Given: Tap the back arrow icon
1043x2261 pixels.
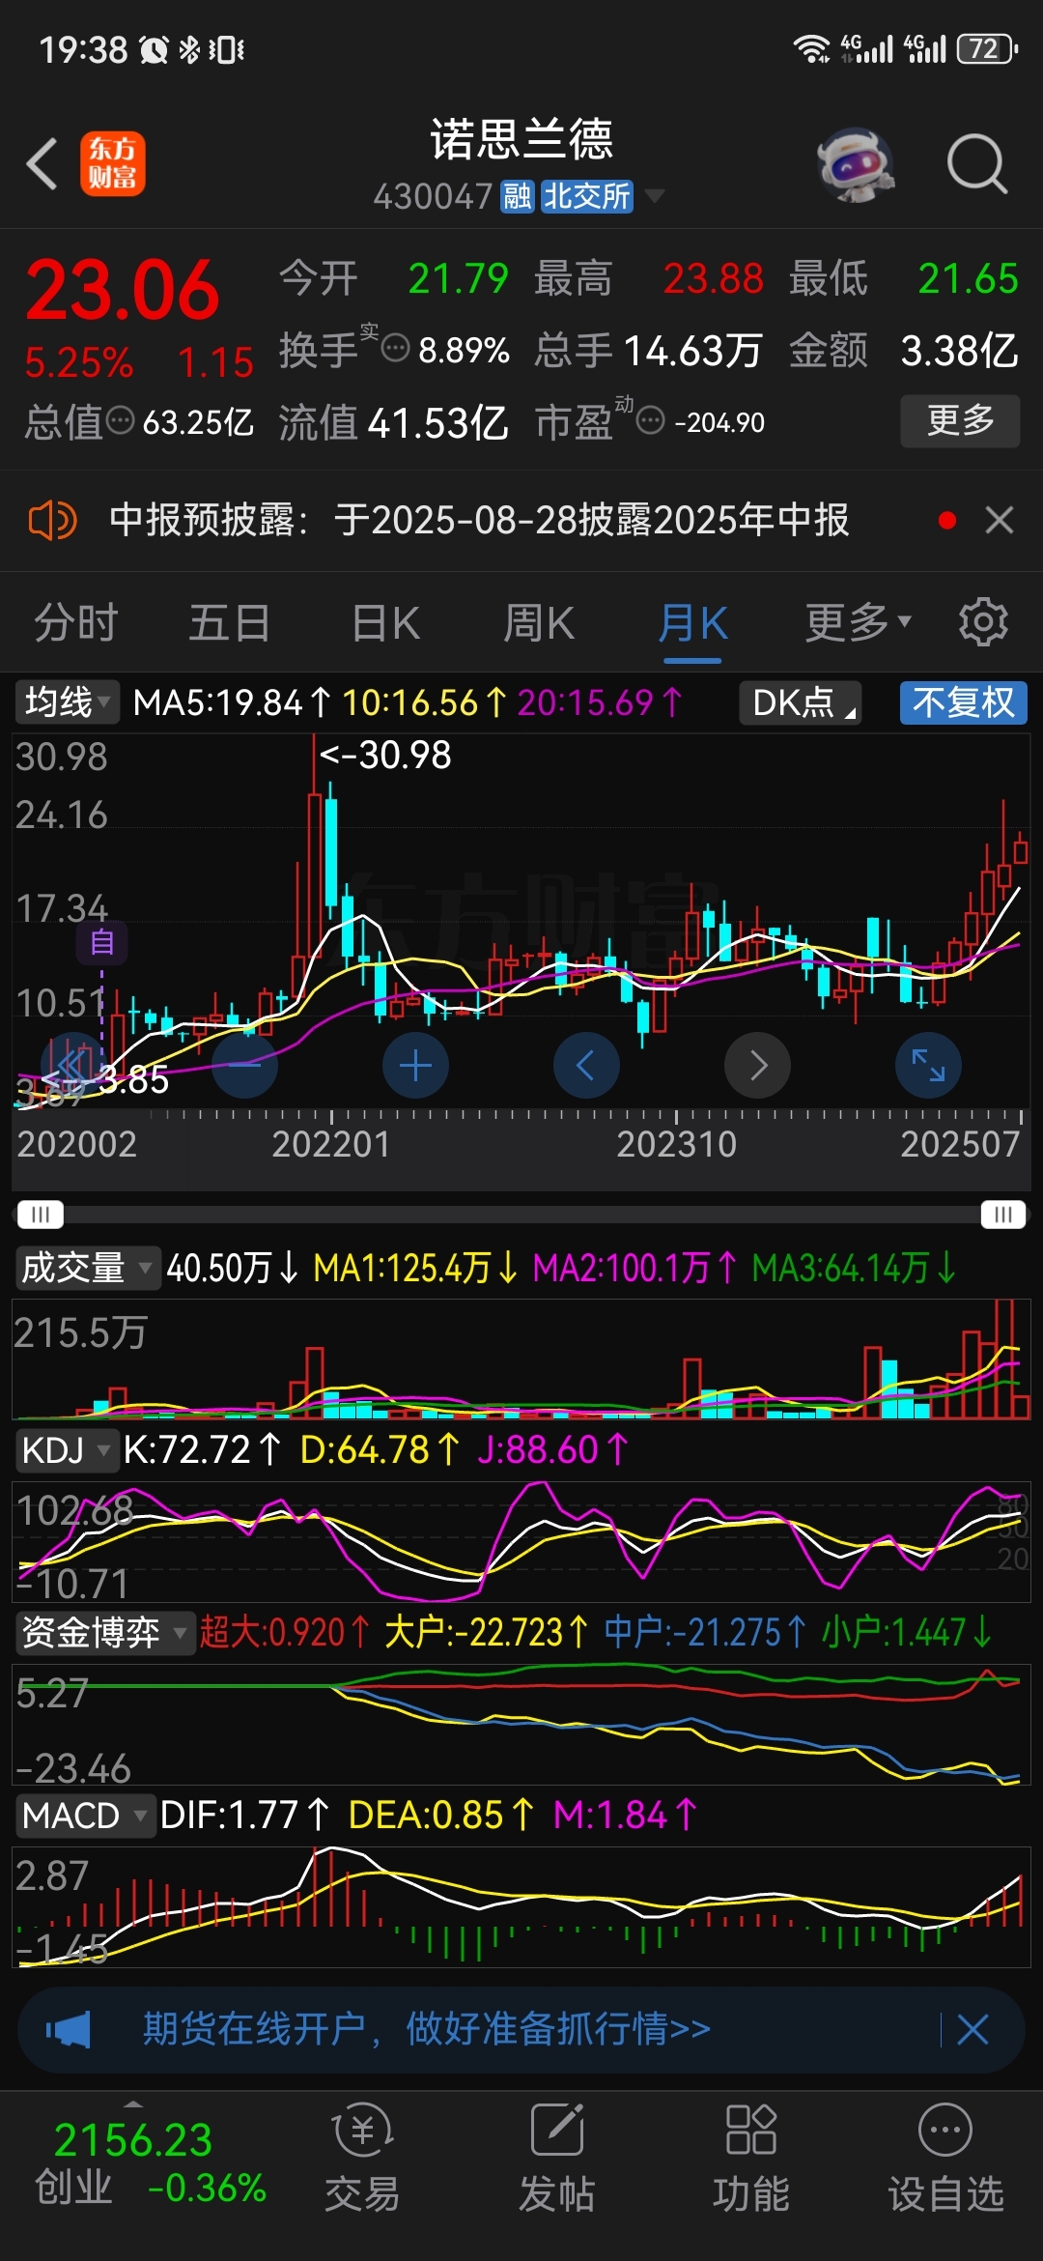Looking at the screenshot, I should [x=42, y=163].
